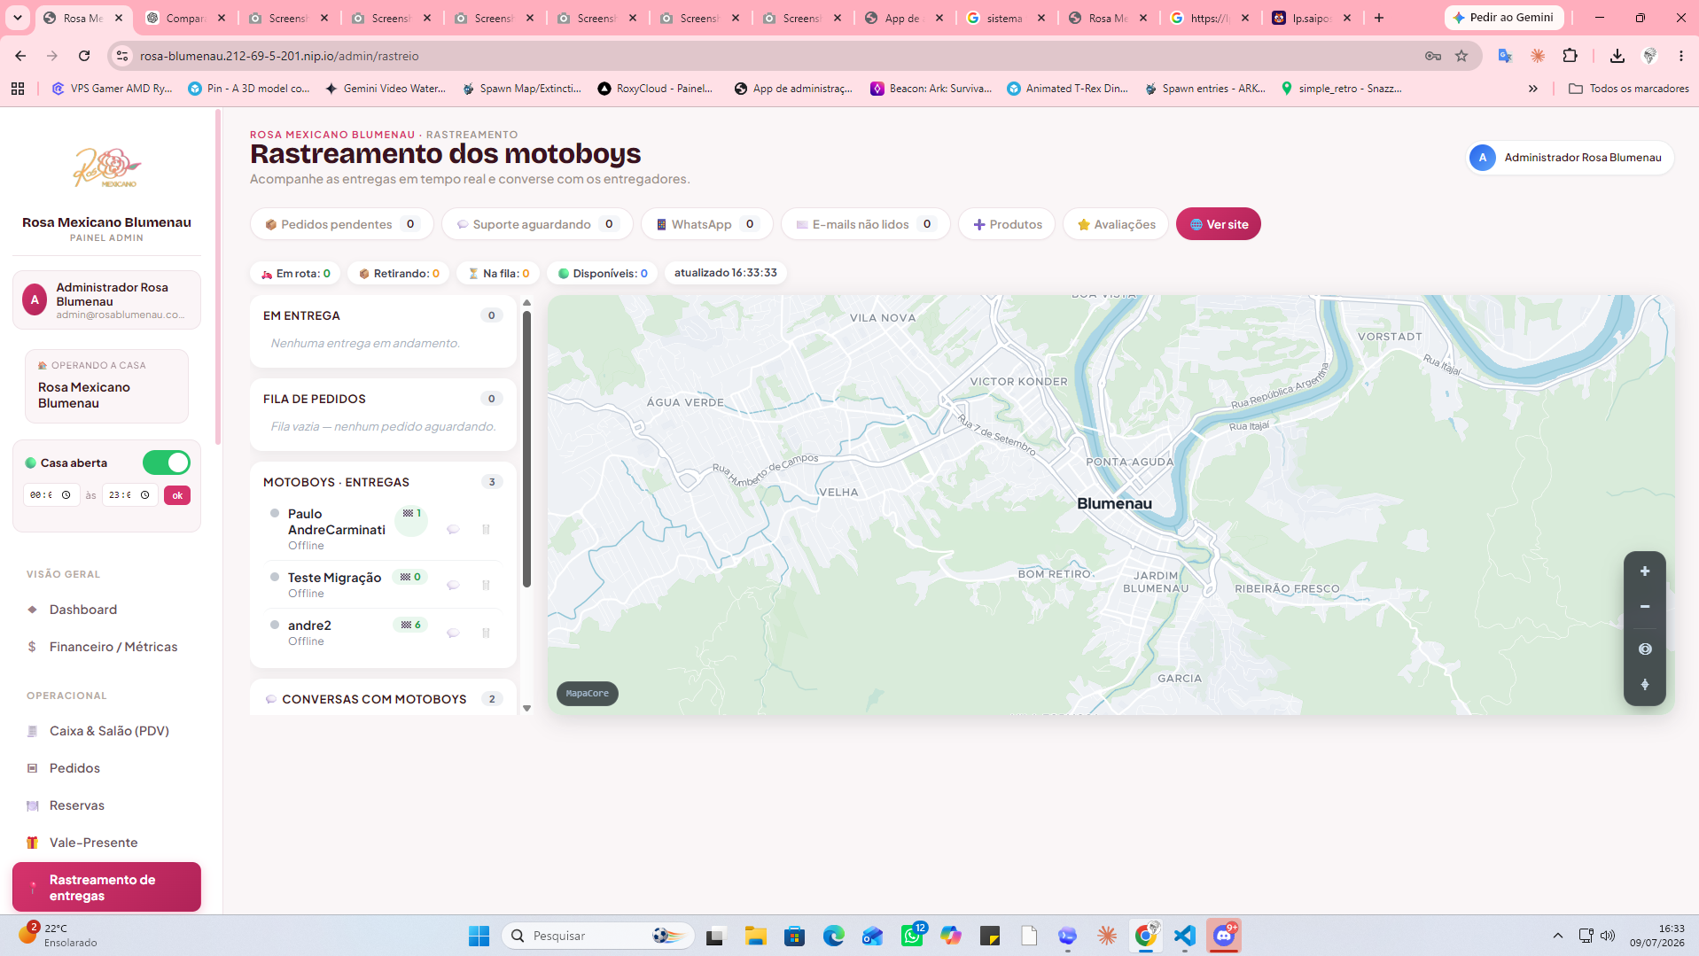Click the Avaliações button

tap(1116, 224)
